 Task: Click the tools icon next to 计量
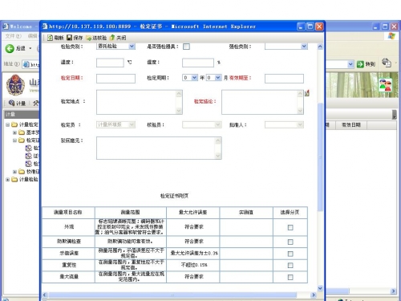[36, 103]
